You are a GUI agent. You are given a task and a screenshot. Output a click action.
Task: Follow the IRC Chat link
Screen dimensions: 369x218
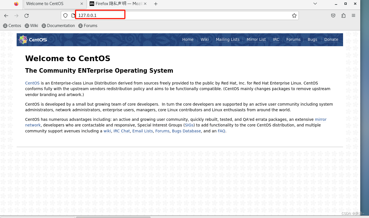click(121, 131)
